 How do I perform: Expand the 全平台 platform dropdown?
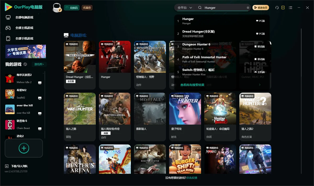pyautogui.click(x=185, y=8)
